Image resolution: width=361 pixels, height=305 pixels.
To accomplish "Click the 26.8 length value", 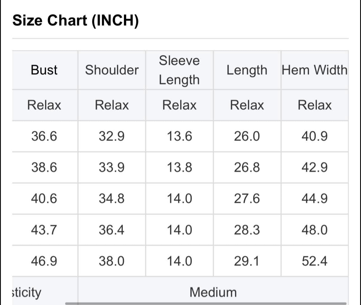I will click(247, 167).
